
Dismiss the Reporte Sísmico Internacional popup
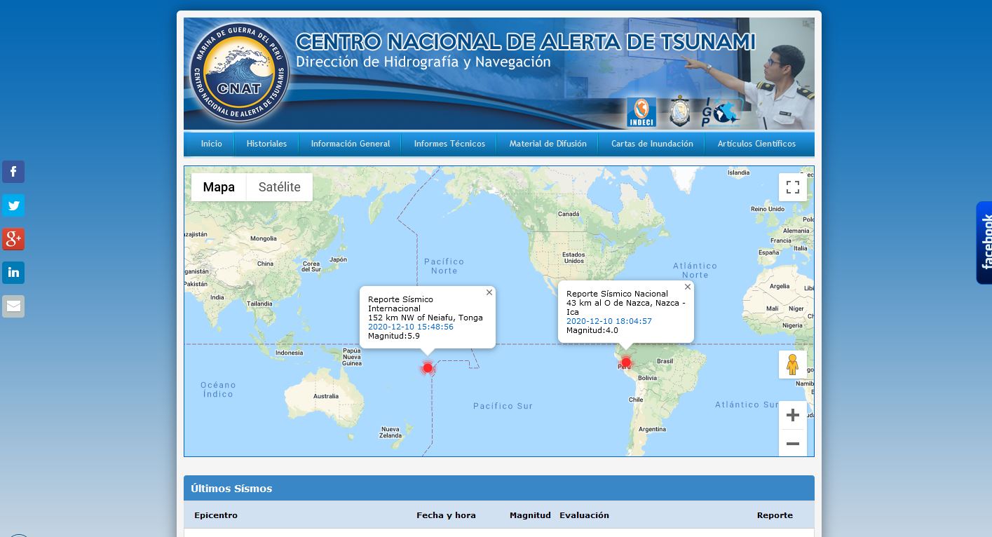click(x=489, y=292)
